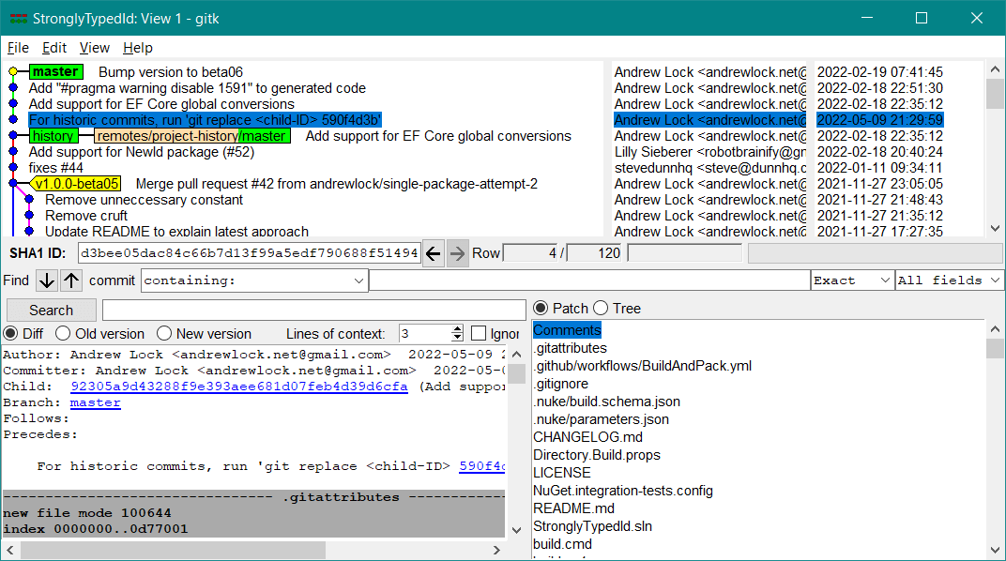This screenshot has width=1006, height=561.
Task: Click the master branch link in diff pane
Action: [95, 402]
